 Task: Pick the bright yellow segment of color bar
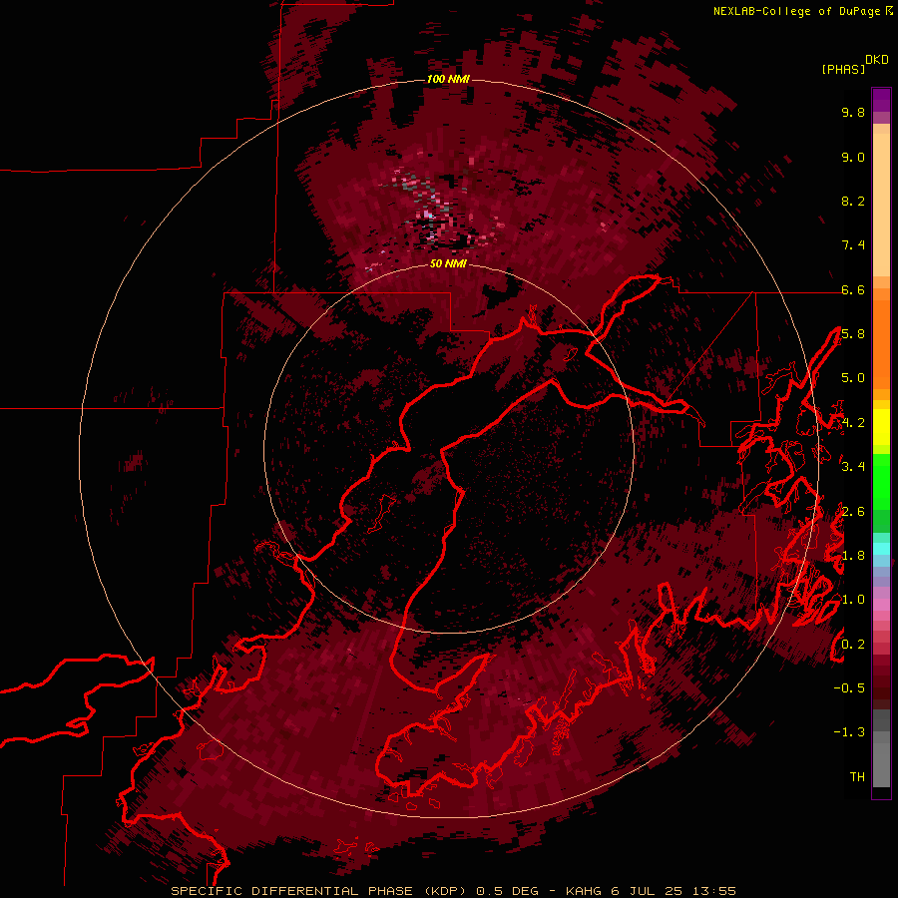[x=881, y=427]
